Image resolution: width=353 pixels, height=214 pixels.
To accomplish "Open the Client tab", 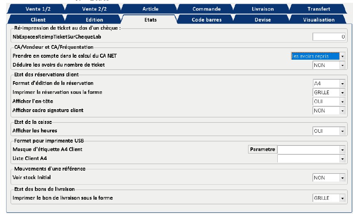I will [x=38, y=19].
